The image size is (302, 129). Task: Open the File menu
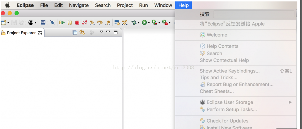tap(44, 5)
